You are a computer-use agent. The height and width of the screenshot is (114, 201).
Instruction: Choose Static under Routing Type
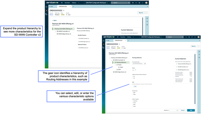(x=133, y=94)
